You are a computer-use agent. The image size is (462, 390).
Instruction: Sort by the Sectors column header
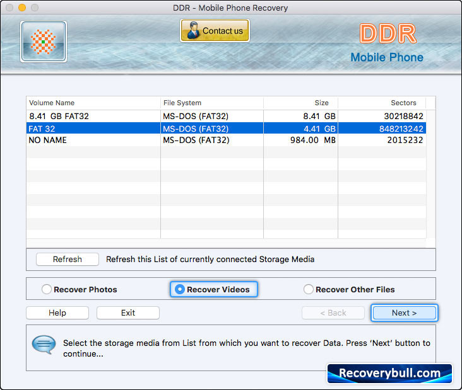pos(382,103)
